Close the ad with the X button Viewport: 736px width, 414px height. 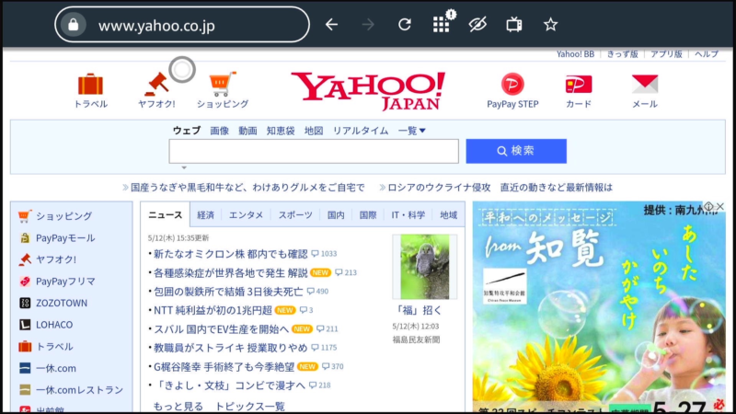click(x=719, y=207)
